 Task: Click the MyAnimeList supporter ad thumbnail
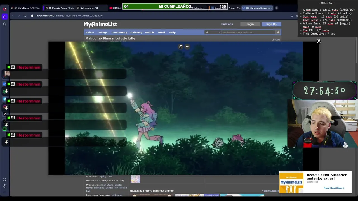coord(291,182)
